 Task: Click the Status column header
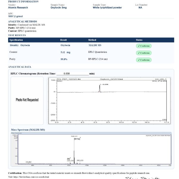[x=139, y=40]
